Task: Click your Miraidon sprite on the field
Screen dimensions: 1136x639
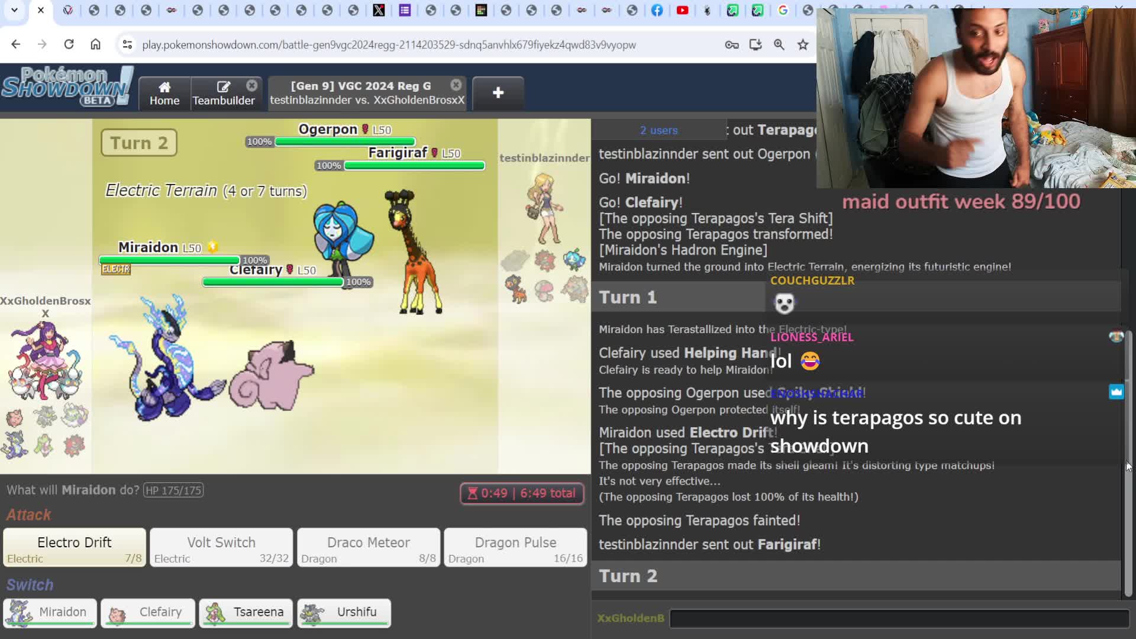Action: point(167,358)
